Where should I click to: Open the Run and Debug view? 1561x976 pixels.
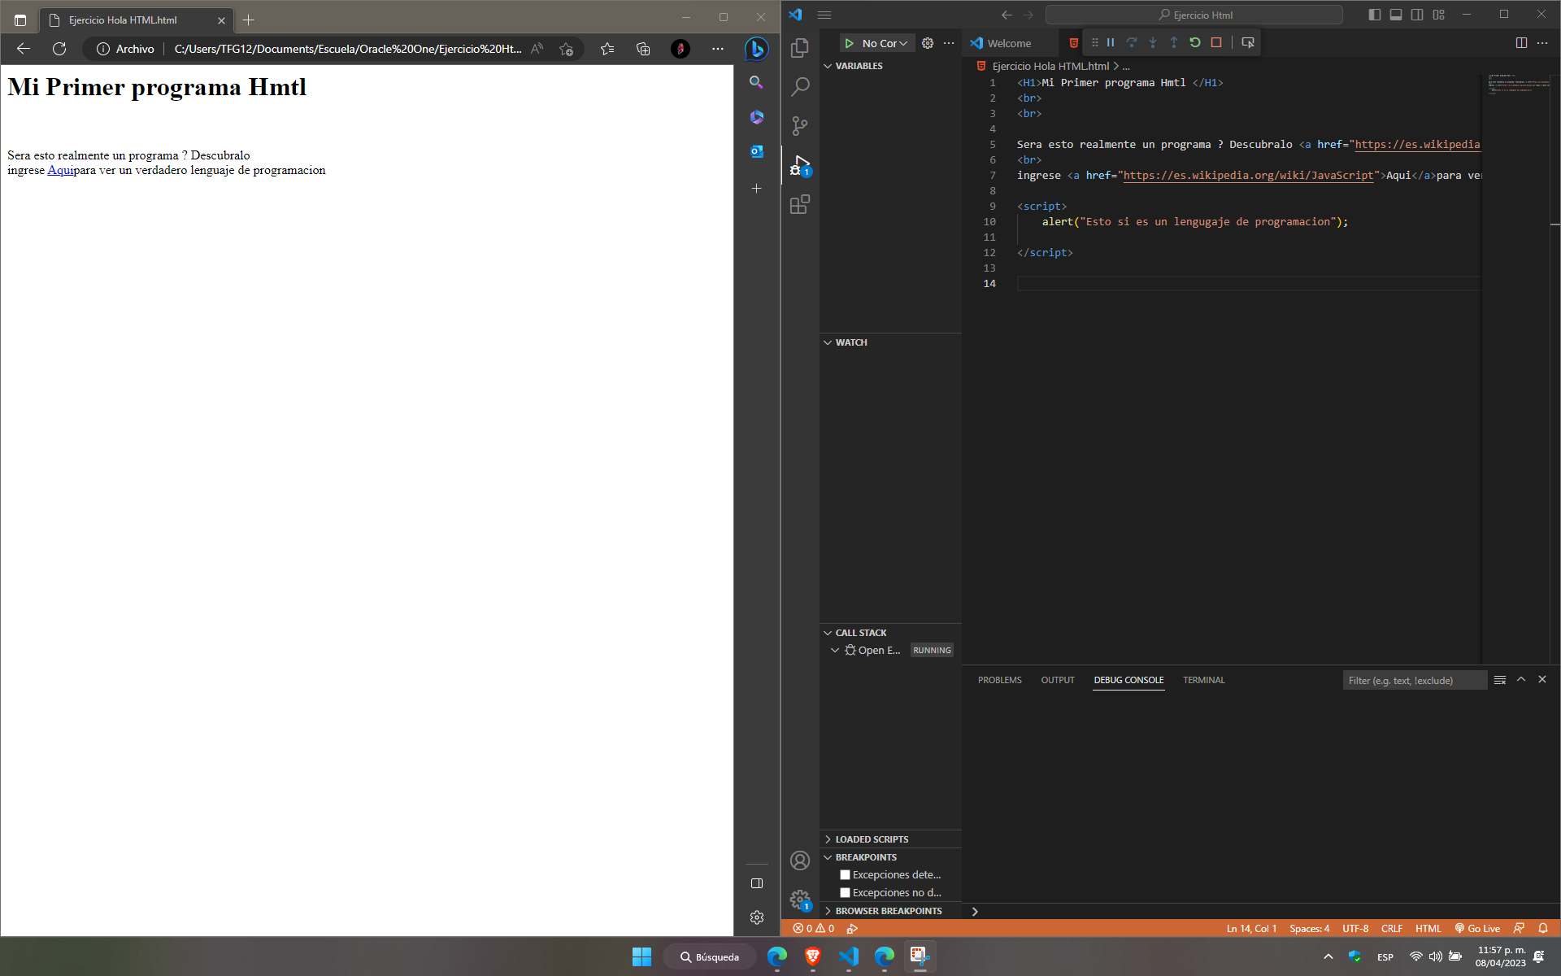tap(800, 165)
